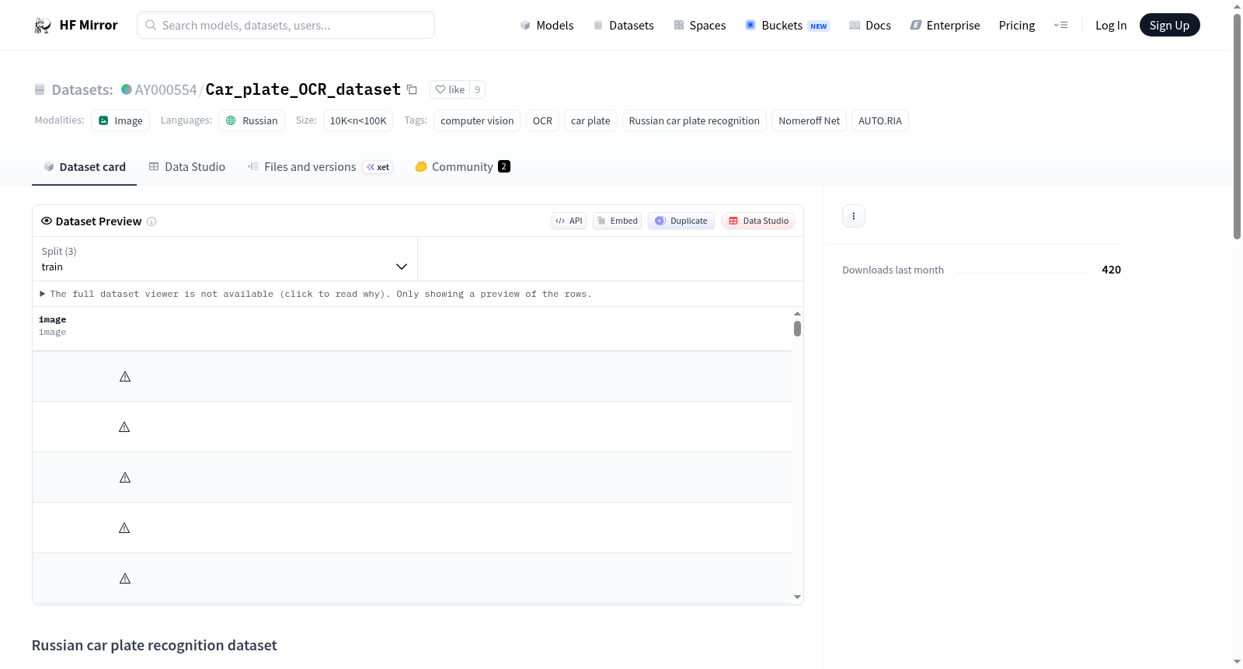Click the xet badge beside Files and versions
The image size is (1243, 669).
tap(378, 167)
